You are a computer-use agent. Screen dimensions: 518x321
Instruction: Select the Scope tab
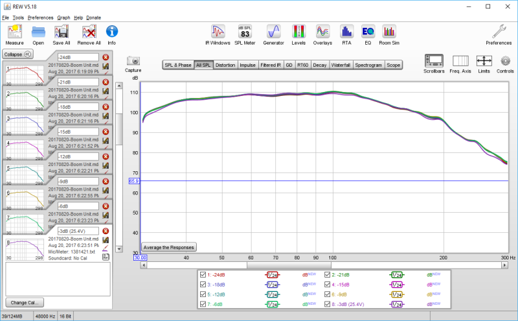pos(393,65)
